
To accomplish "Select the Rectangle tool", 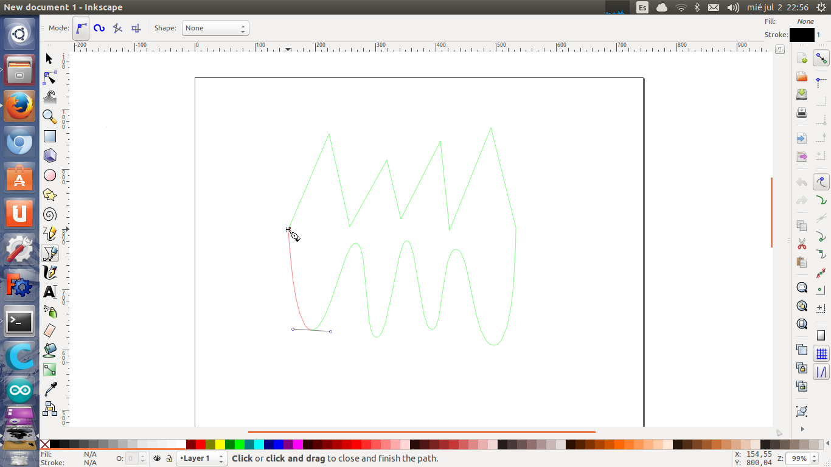I will [50, 136].
